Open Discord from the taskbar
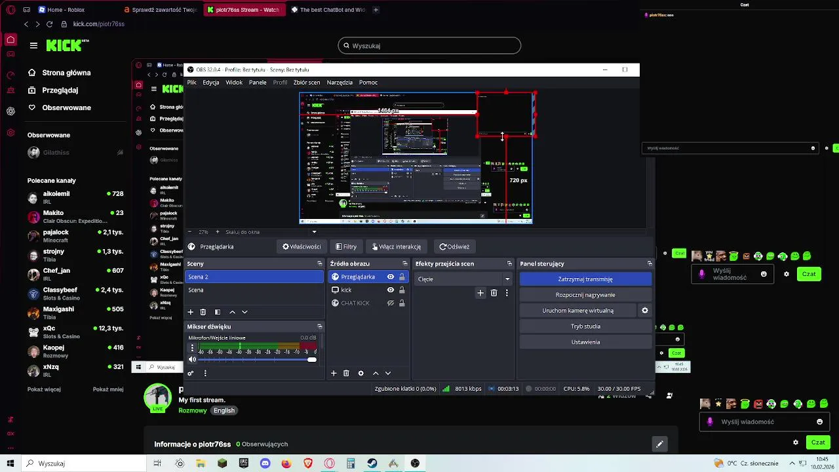Image resolution: width=839 pixels, height=472 pixels. coord(265,463)
